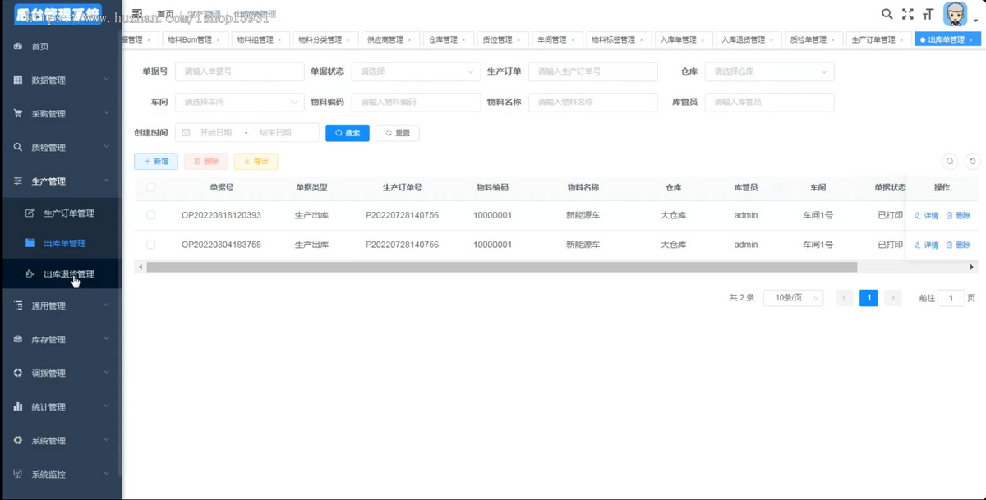Open 开始日期 date picker
Viewport: 986px width, 500px height.
tap(215, 132)
